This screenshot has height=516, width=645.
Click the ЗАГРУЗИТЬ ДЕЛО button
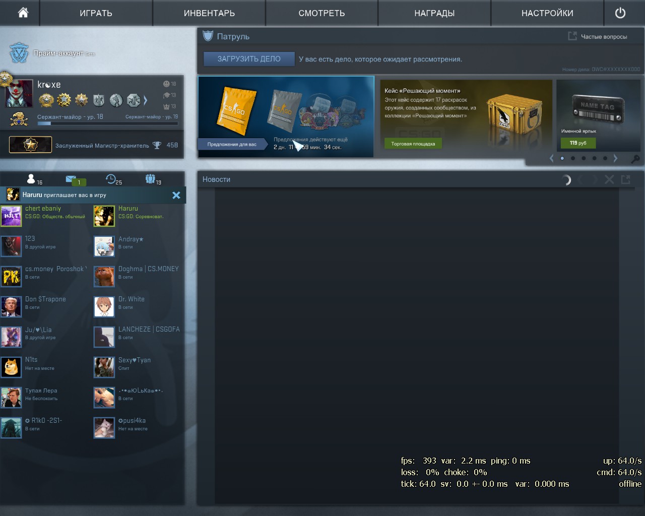coord(249,59)
